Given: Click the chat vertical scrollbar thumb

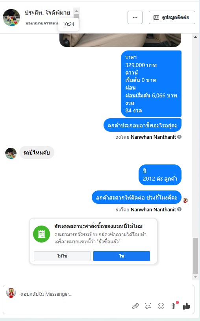Looking at the screenshot, I should pyautogui.click(x=196, y=256).
